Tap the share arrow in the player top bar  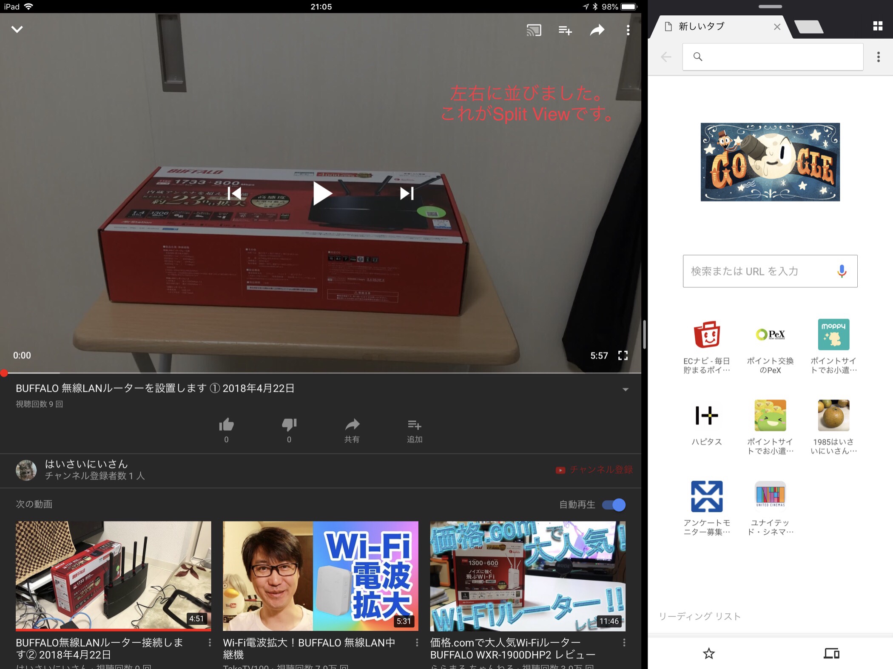click(x=597, y=30)
